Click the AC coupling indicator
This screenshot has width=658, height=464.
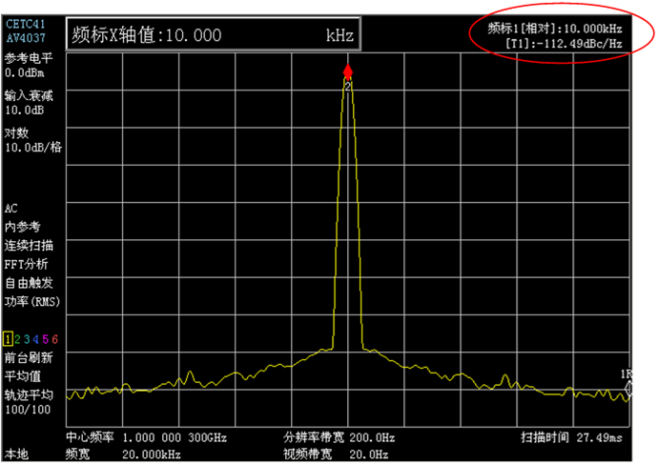[x=11, y=208]
